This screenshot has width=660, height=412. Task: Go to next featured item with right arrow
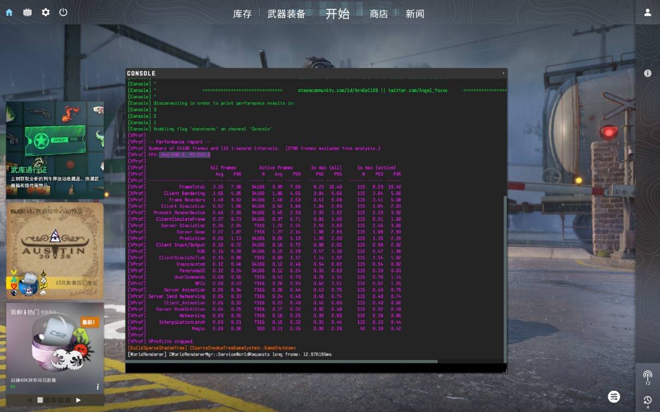[79, 400]
